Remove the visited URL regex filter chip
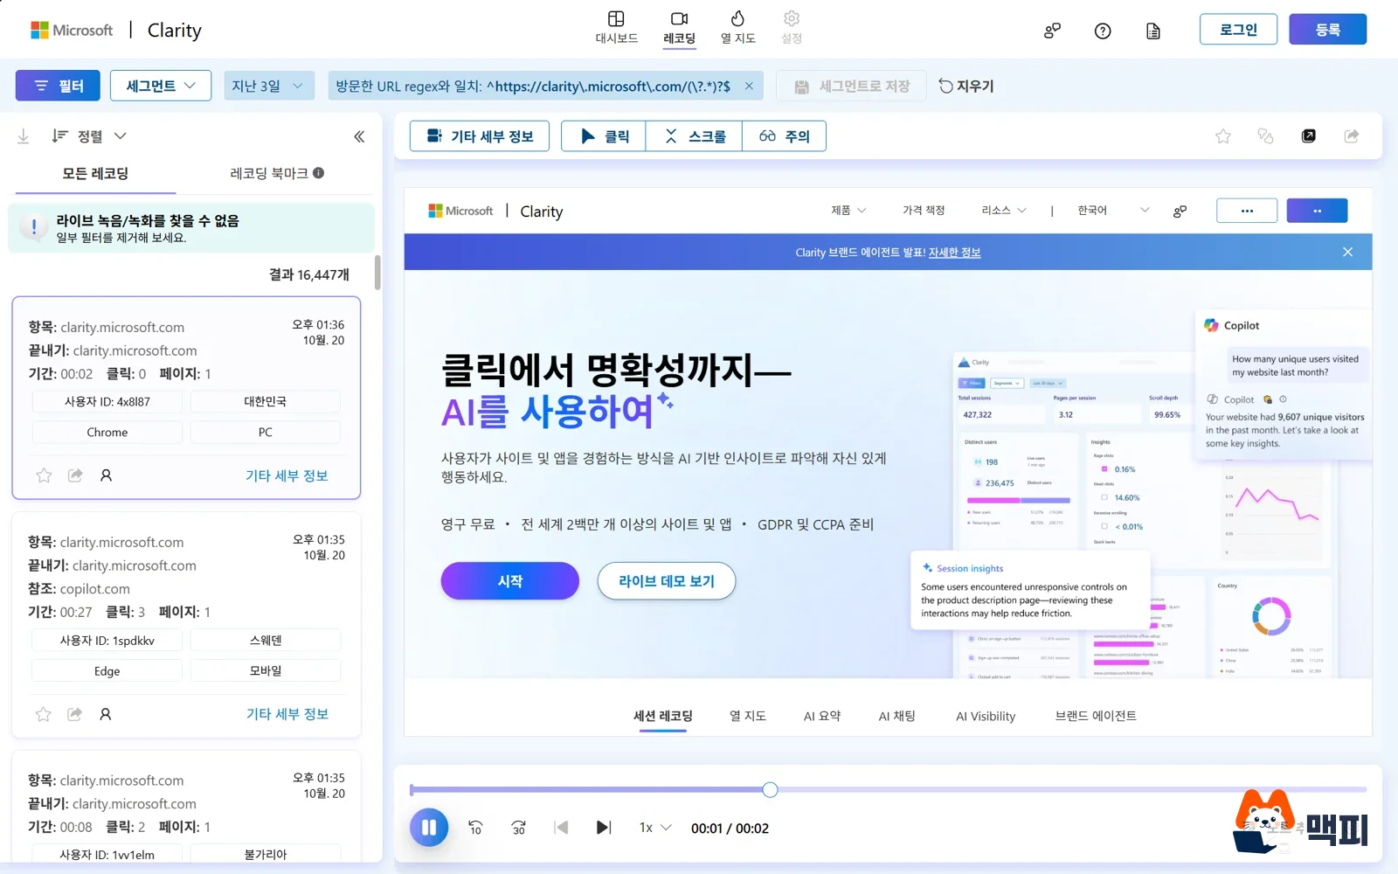Screen dimensions: 1398x874 coord(749,86)
